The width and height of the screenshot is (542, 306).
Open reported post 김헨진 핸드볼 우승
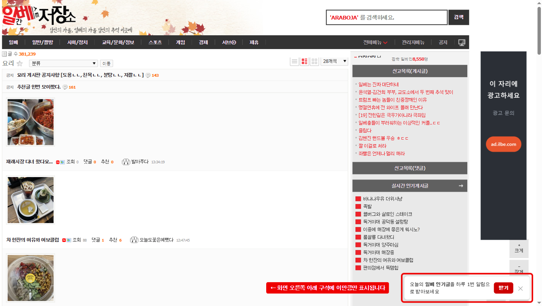click(384, 138)
